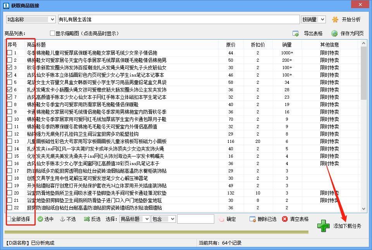Close the 获取商品链接 window
Viewport: 372px width, 250px height.
click(360, 5)
